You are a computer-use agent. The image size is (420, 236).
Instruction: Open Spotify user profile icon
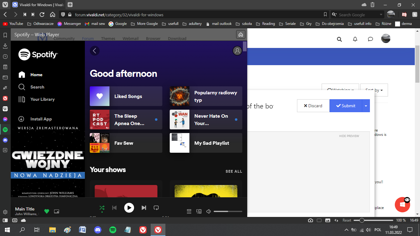point(237,51)
